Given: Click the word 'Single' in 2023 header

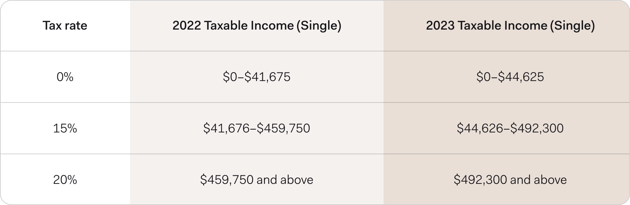Looking at the screenshot, I should pyautogui.click(x=572, y=26).
